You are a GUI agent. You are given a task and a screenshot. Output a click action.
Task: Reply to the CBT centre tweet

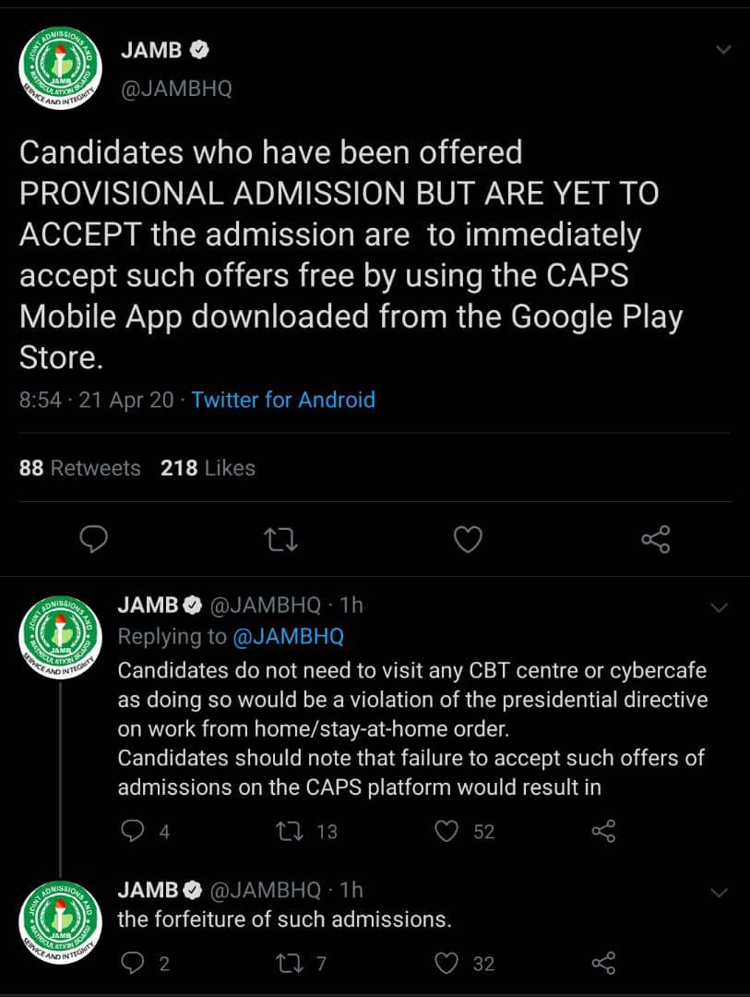pyautogui.click(x=134, y=832)
